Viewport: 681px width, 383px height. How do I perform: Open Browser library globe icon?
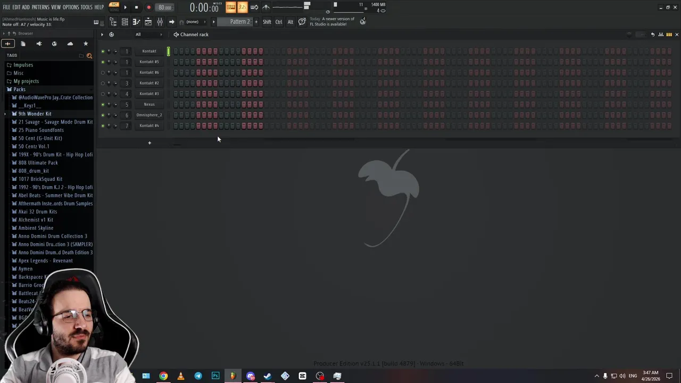pyautogui.click(x=54, y=44)
